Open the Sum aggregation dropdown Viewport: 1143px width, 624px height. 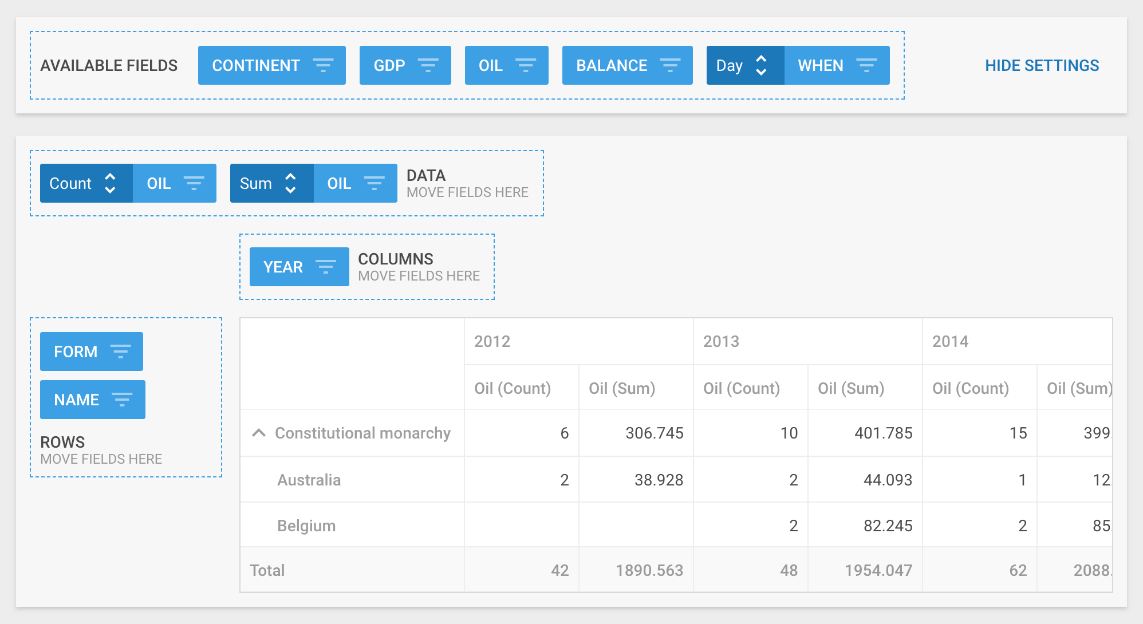[271, 183]
